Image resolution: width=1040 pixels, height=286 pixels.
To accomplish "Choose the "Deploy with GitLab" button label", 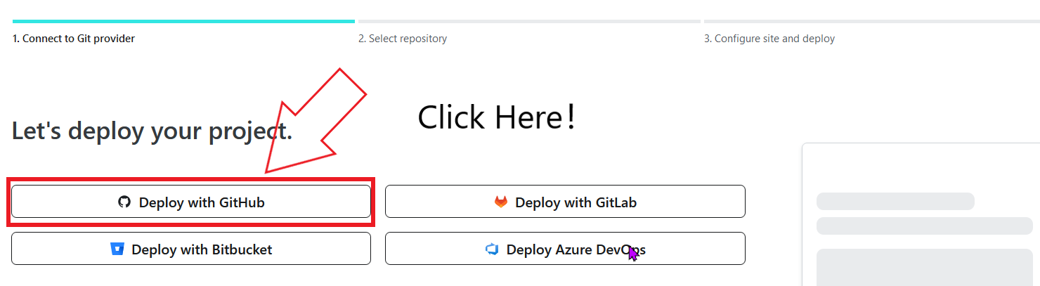I will pyautogui.click(x=576, y=202).
